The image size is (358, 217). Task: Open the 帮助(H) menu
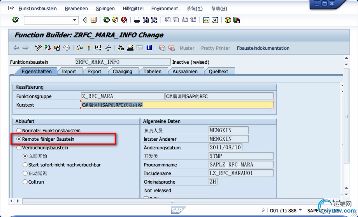pos(219,9)
